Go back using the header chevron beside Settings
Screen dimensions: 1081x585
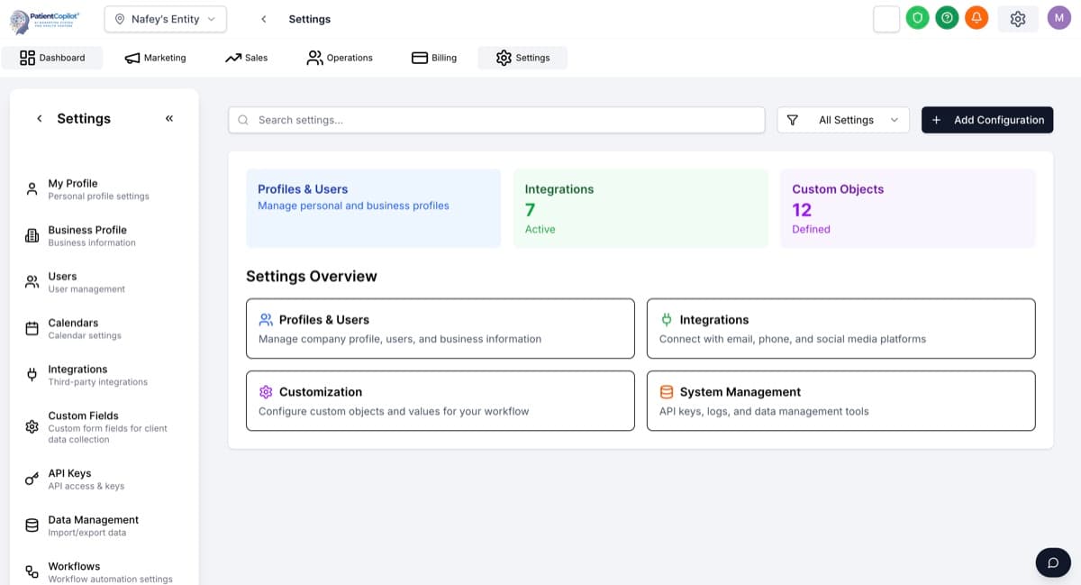click(x=263, y=19)
